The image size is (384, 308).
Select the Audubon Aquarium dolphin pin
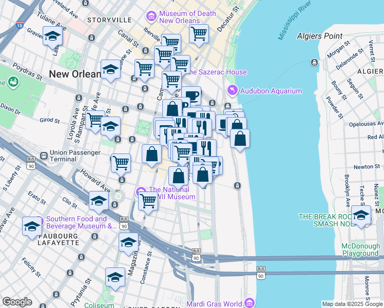click(232, 90)
